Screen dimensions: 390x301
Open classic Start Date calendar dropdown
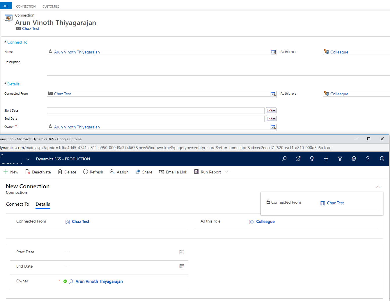(271, 110)
